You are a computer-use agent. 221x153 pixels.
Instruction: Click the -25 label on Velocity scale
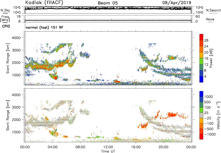(208, 118)
